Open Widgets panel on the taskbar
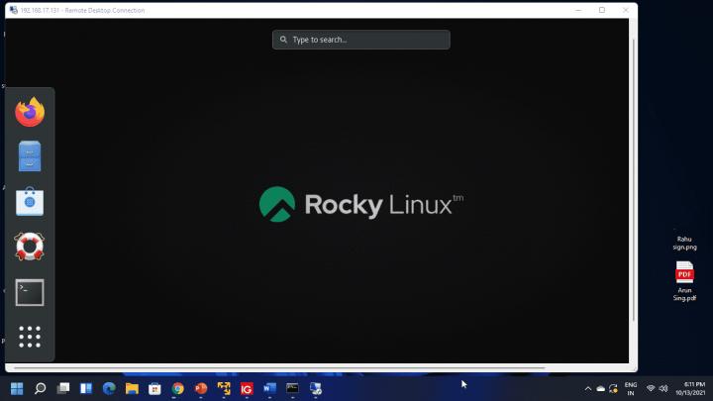 86,388
